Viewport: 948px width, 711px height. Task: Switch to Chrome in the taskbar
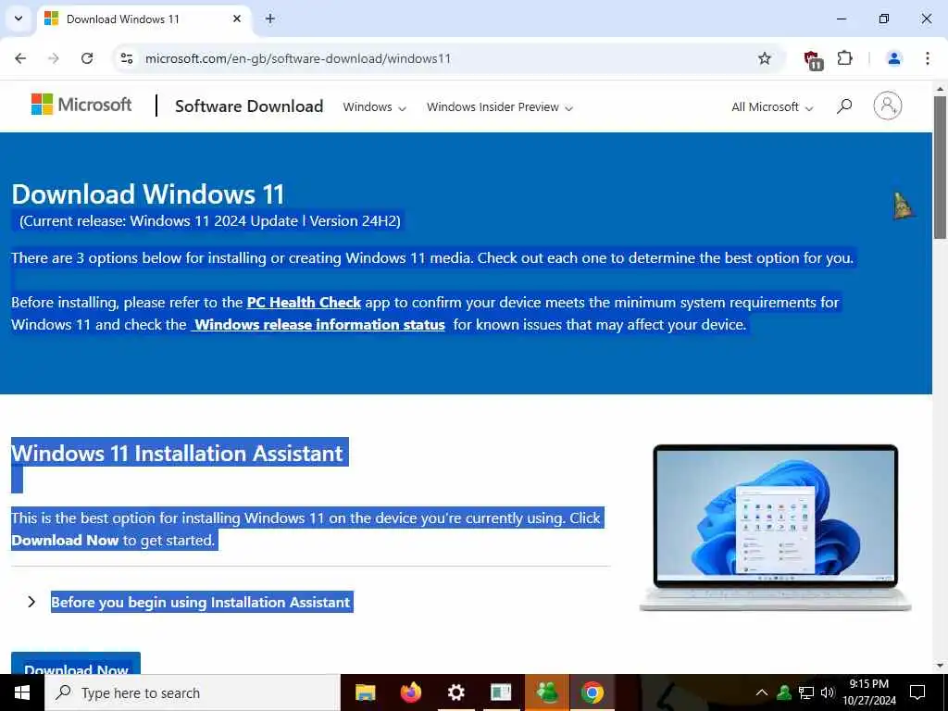coord(592,692)
